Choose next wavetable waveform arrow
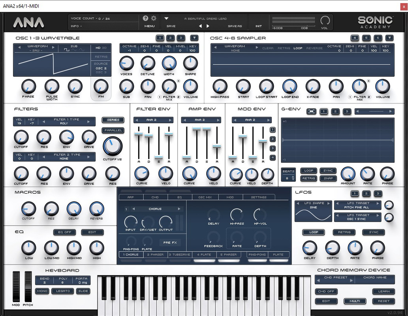408x316 pixels. [53, 47]
